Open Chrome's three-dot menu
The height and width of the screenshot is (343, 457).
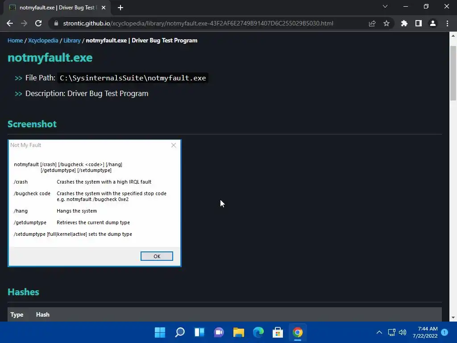pyautogui.click(x=447, y=23)
